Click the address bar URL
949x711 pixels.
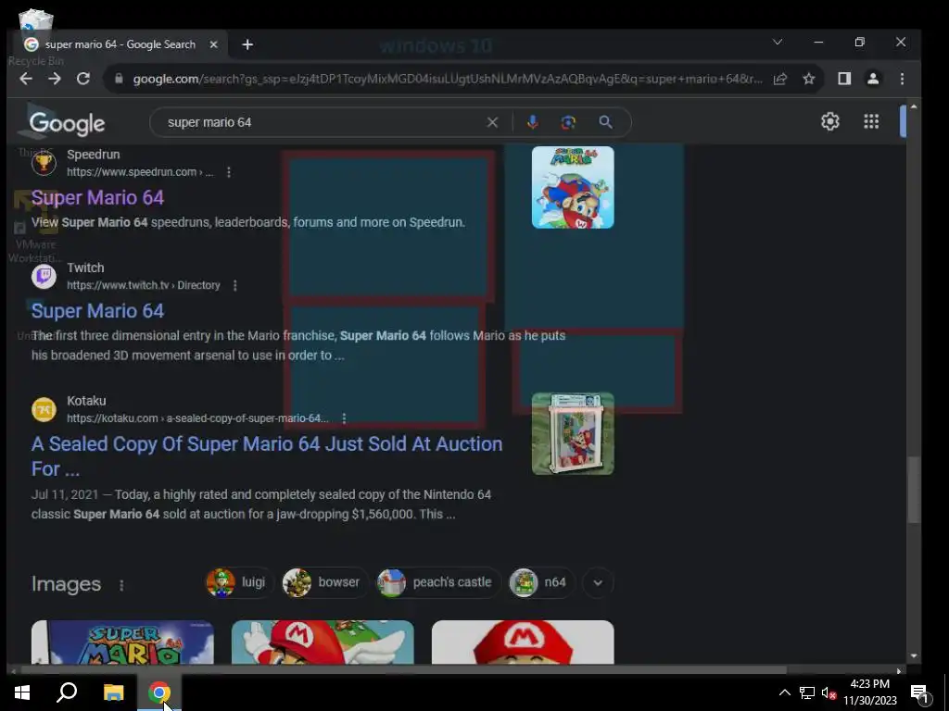click(x=448, y=80)
